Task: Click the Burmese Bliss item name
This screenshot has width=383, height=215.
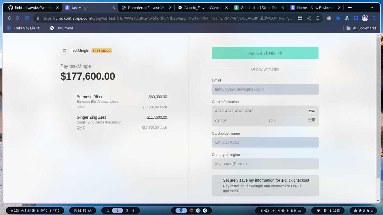Action: 89,97
